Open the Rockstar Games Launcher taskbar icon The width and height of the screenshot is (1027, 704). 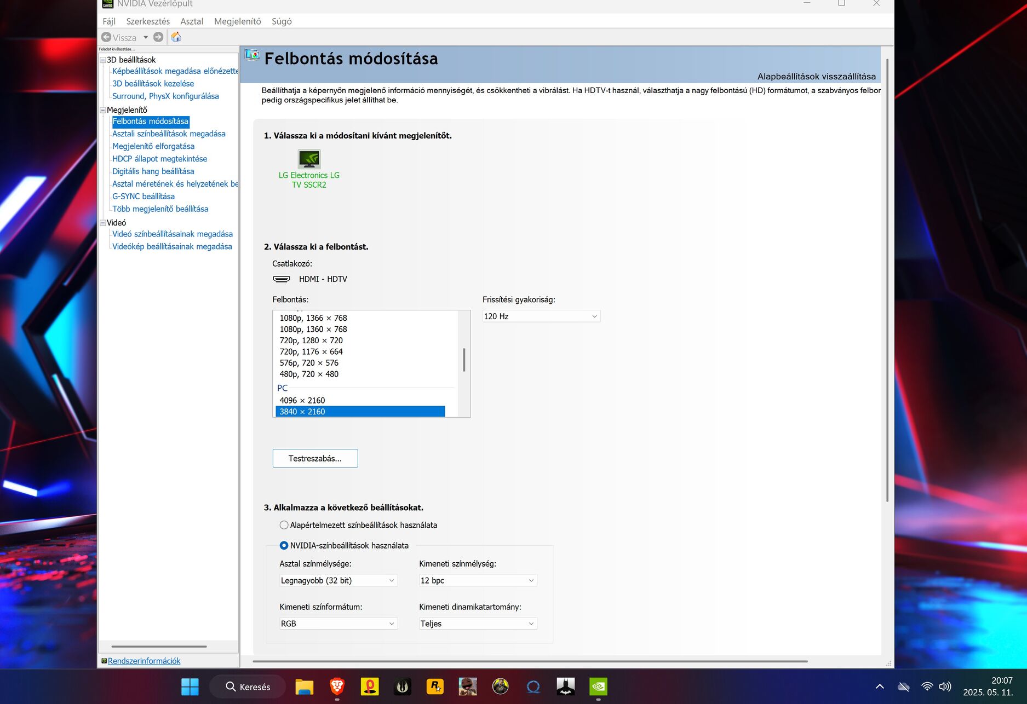[435, 686]
